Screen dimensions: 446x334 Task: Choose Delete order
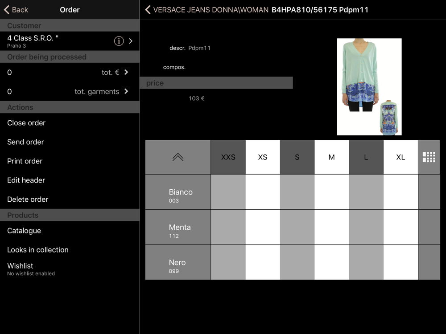70,199
